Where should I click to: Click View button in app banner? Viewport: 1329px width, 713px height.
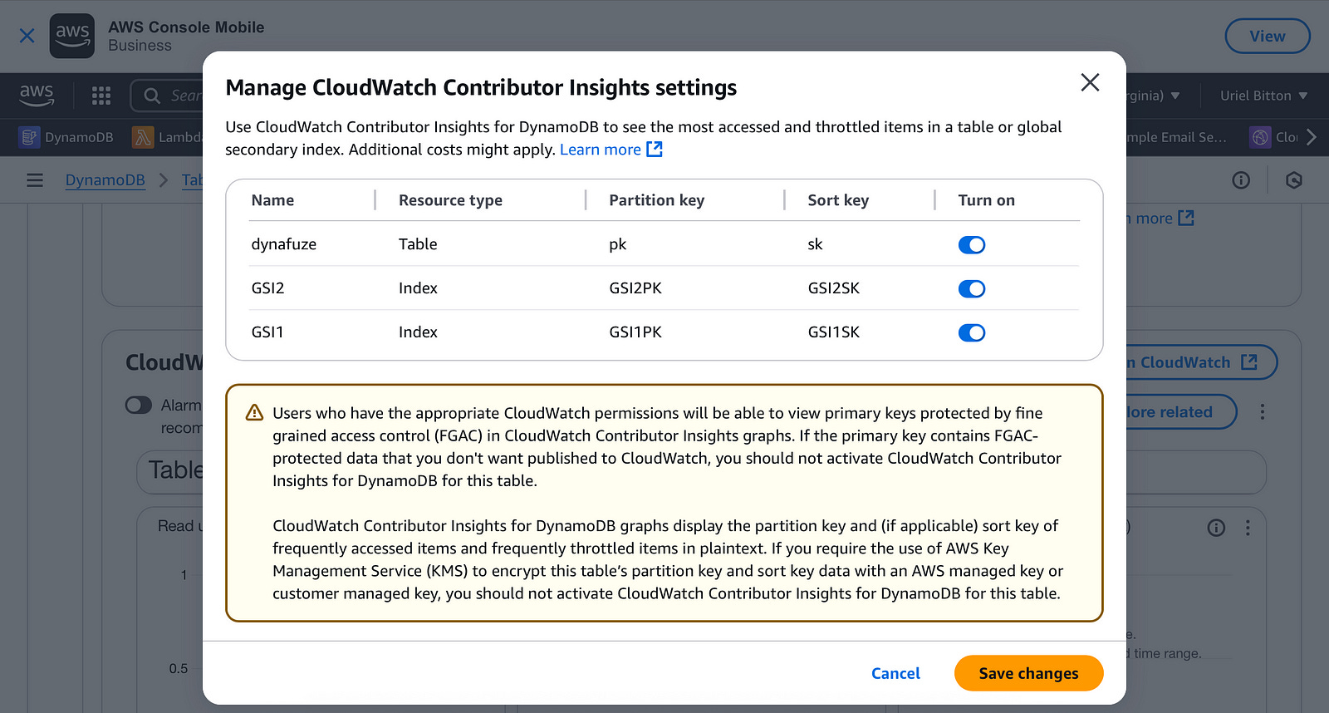1268,36
